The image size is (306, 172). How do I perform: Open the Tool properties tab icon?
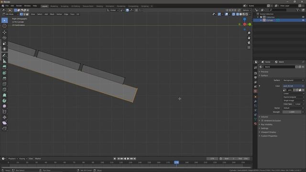(255, 68)
